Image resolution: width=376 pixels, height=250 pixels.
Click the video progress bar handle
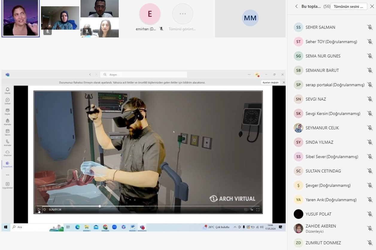[100, 206]
